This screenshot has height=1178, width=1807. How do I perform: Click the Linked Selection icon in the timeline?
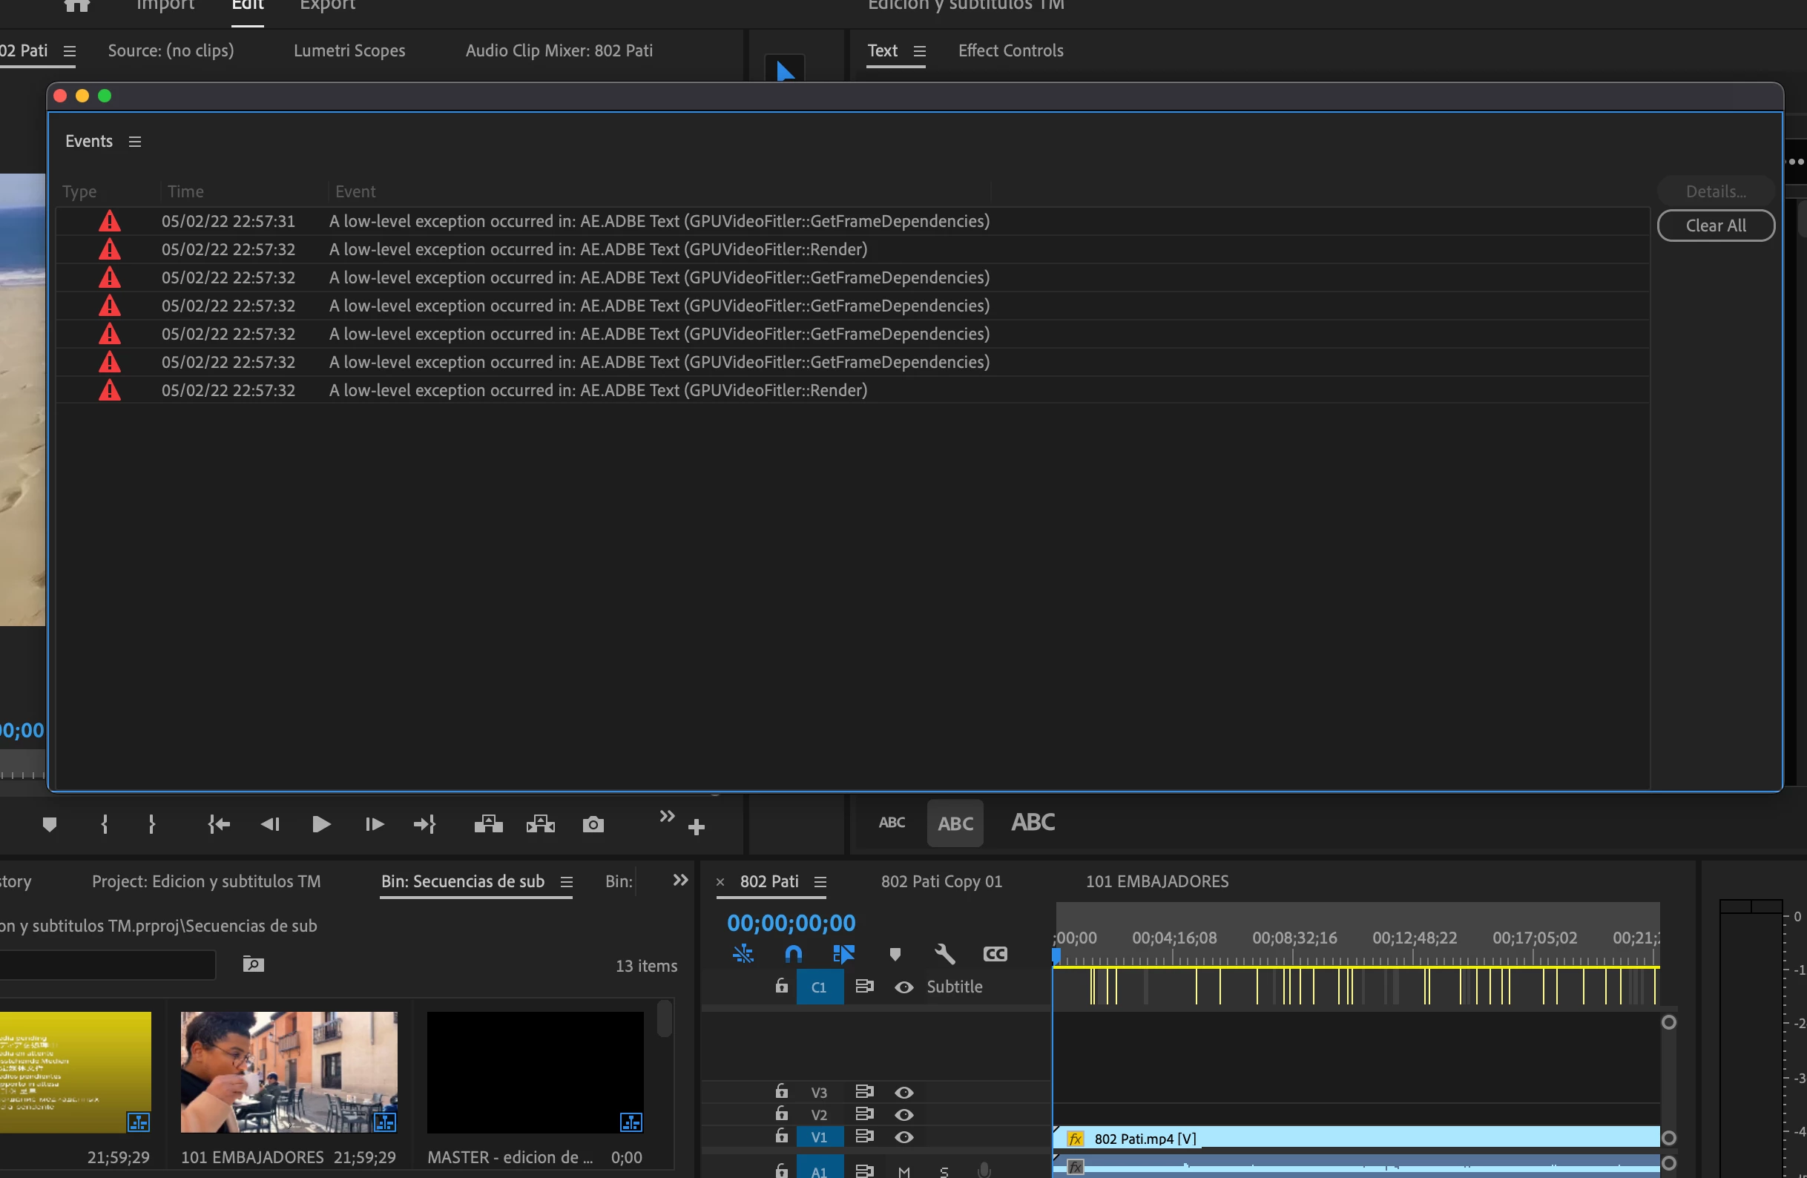click(x=843, y=954)
